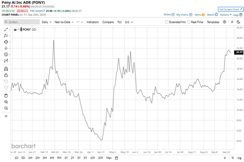Open the Help link
The image size is (244, 162).
coord(238,15)
